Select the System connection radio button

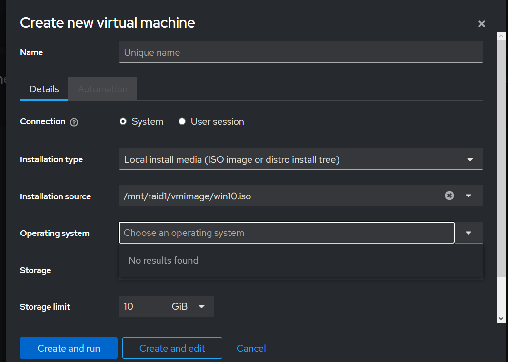pos(123,121)
